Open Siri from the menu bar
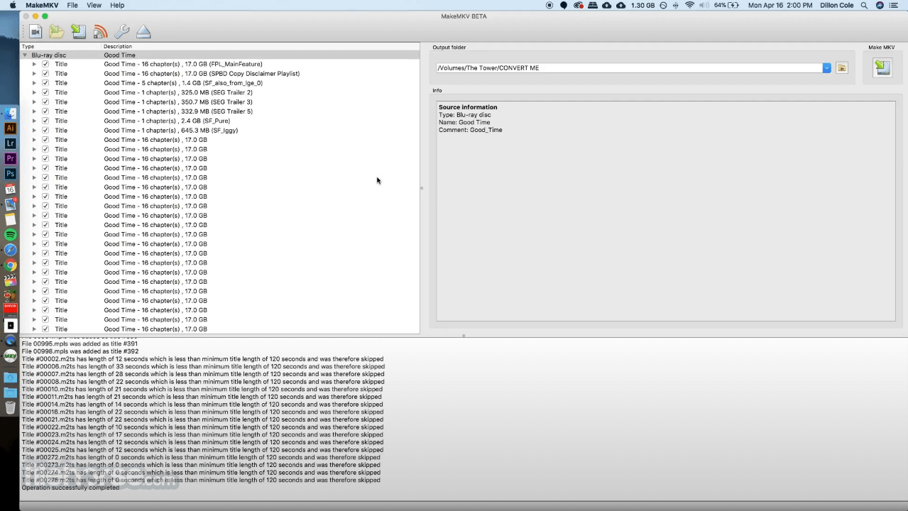 (x=880, y=5)
